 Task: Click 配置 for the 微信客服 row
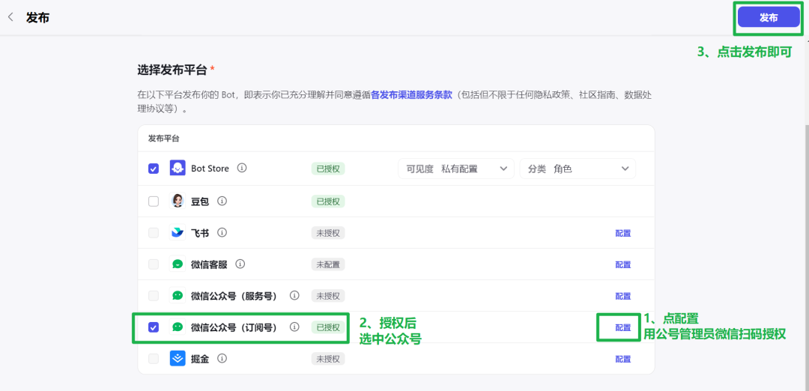point(622,264)
